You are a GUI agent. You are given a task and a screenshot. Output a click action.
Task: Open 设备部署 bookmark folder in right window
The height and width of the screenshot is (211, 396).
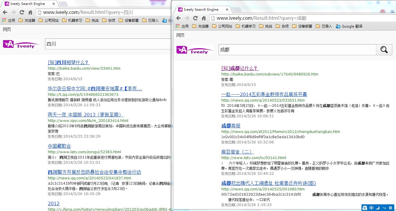302,26
